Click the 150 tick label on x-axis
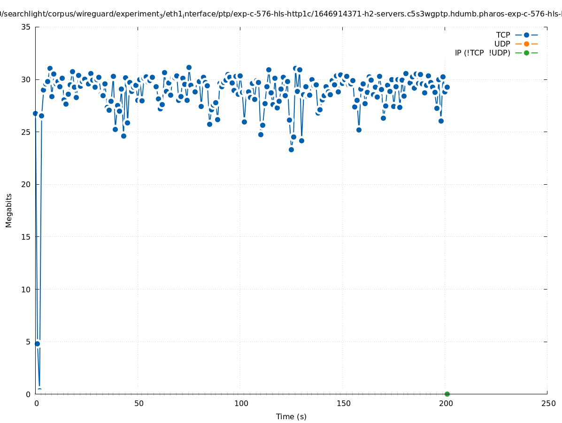This screenshot has height=423, width=562. [x=343, y=403]
